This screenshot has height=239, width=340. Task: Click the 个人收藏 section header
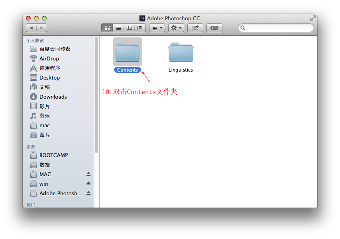click(x=35, y=41)
